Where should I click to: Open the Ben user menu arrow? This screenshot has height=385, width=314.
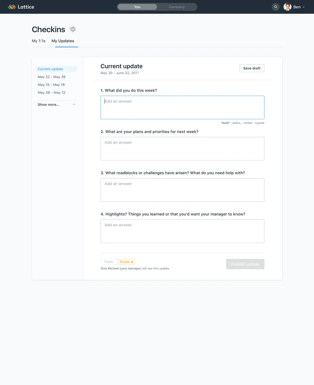tap(304, 7)
